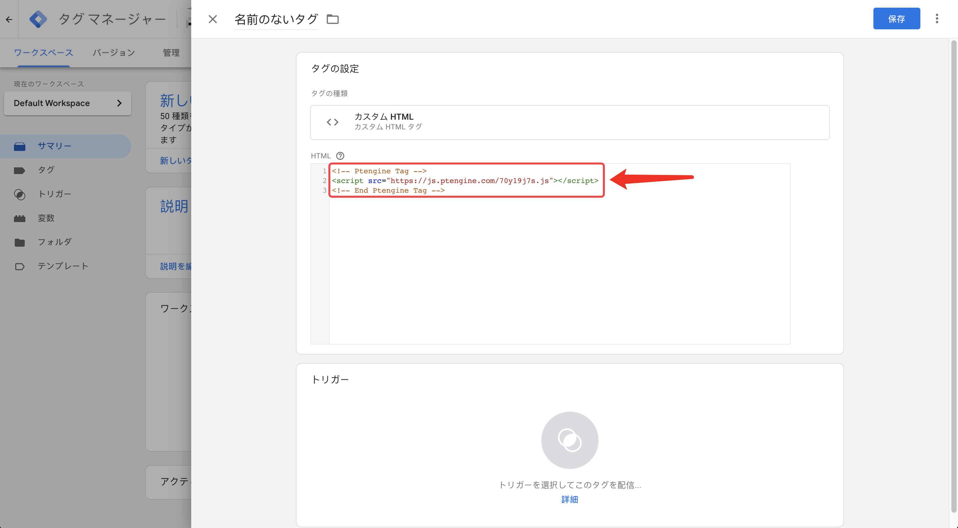This screenshot has height=528, width=958.
Task: Open タグ in the sidebar
Action: click(x=65, y=170)
